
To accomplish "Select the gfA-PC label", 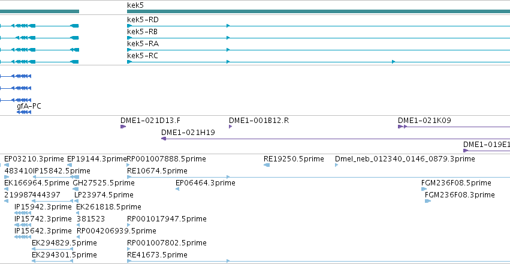I will tap(29, 106).
